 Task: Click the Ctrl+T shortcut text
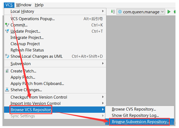97,31
